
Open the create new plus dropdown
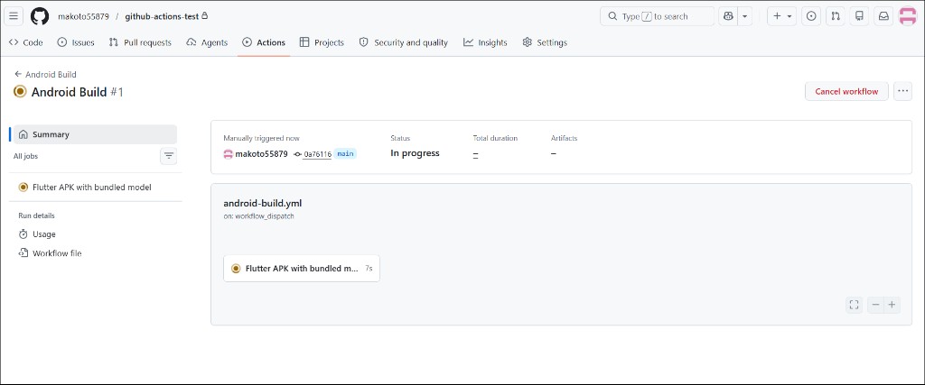[x=782, y=16]
